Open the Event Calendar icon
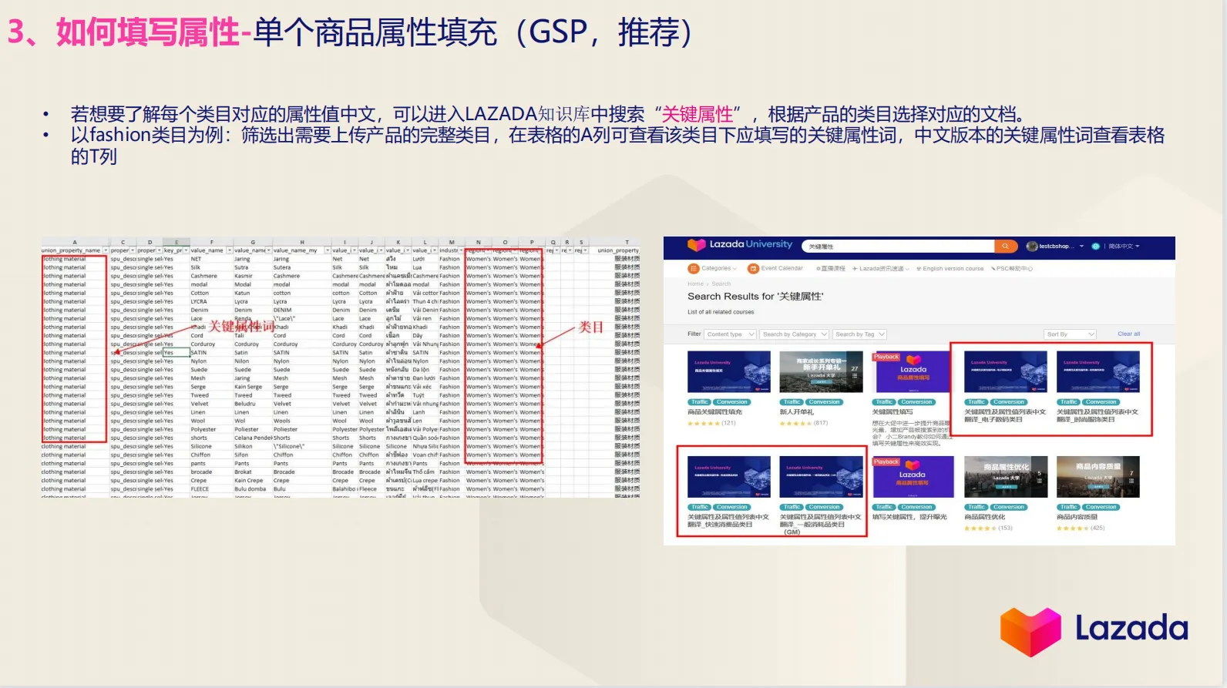Image resolution: width=1227 pixels, height=688 pixels. (753, 269)
